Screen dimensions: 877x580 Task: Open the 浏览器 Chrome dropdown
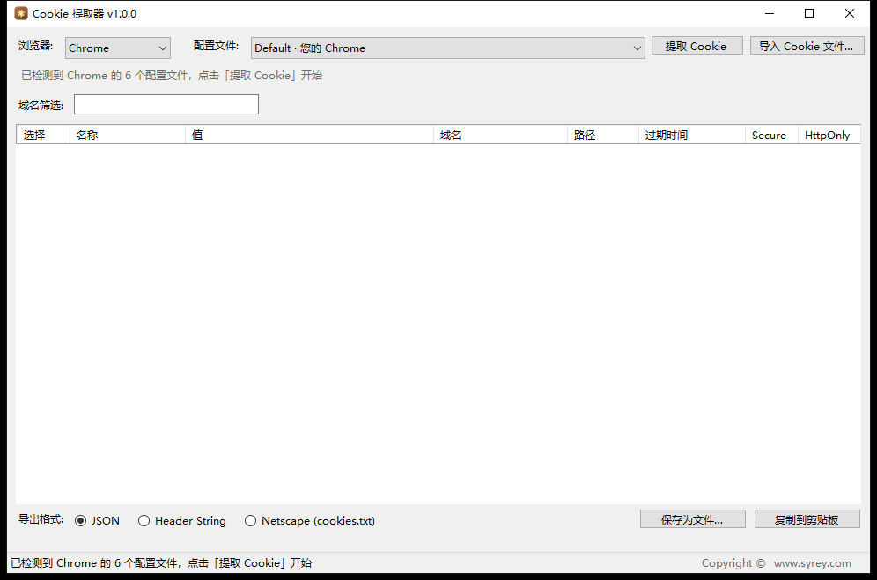(x=117, y=48)
